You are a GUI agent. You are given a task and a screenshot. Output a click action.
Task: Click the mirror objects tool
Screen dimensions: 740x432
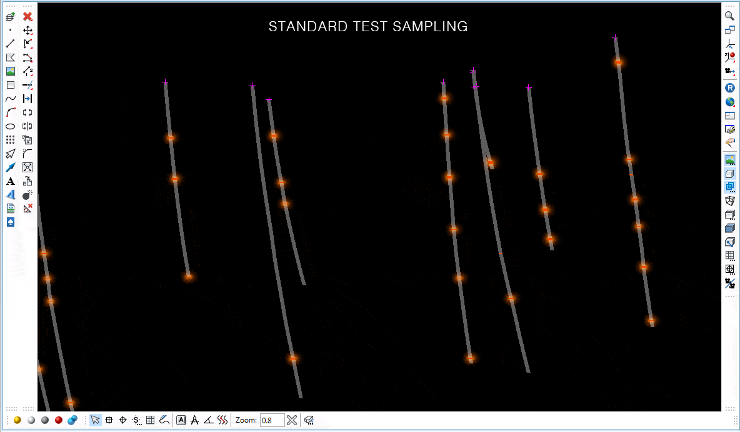coord(27,126)
